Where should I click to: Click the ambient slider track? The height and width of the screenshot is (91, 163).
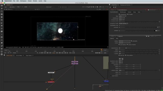[139, 31]
